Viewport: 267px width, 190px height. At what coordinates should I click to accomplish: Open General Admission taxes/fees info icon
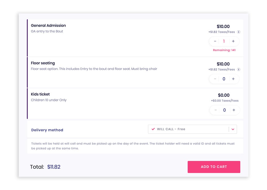[239, 32]
